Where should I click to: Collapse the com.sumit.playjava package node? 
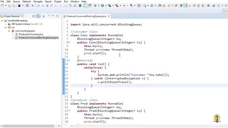click(x=9, y=31)
